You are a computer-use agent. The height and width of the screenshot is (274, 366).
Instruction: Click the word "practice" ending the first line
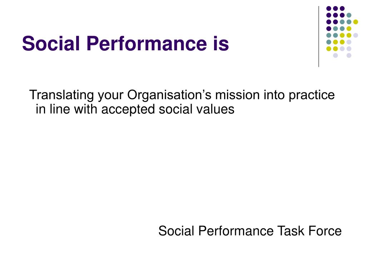(312, 95)
